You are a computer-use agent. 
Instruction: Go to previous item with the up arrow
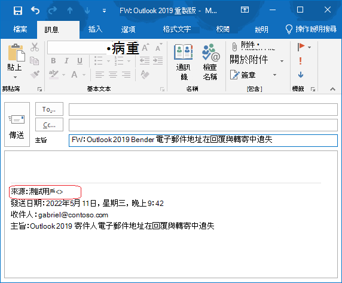tap(70, 10)
